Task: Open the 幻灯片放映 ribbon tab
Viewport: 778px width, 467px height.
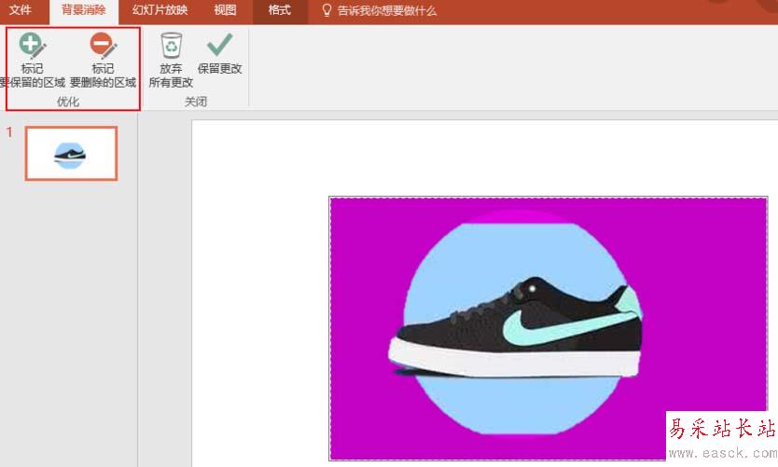Action: [160, 10]
